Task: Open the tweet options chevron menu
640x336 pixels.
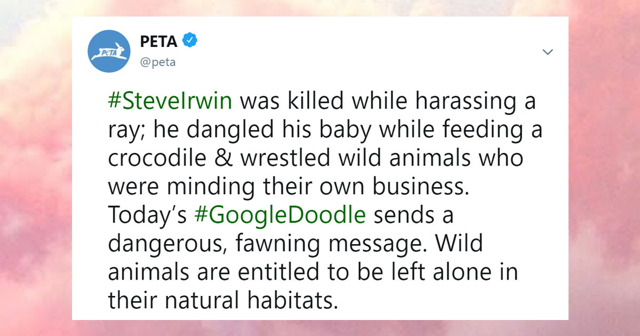Action: (x=548, y=52)
